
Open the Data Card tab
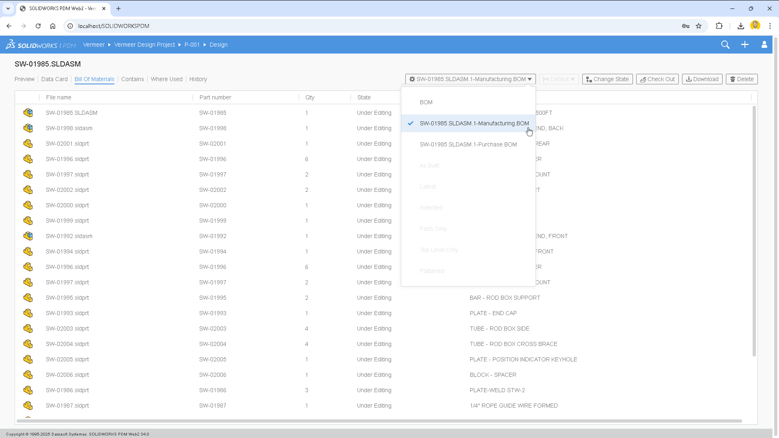point(54,79)
